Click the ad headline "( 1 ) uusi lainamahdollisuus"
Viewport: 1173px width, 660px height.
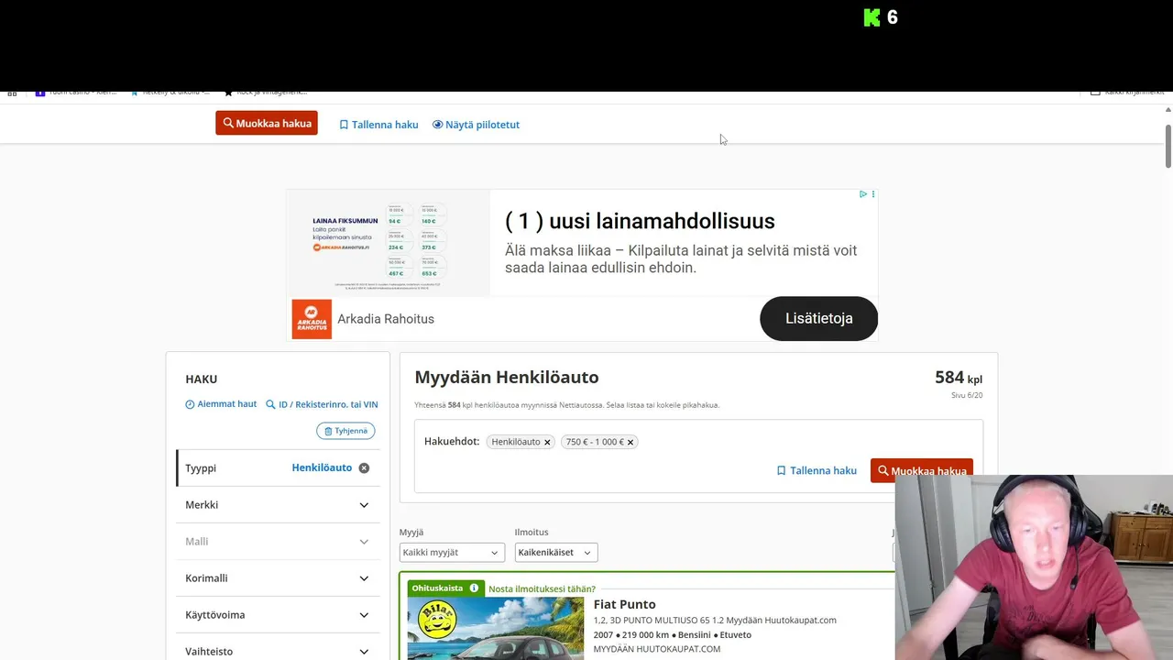click(640, 221)
